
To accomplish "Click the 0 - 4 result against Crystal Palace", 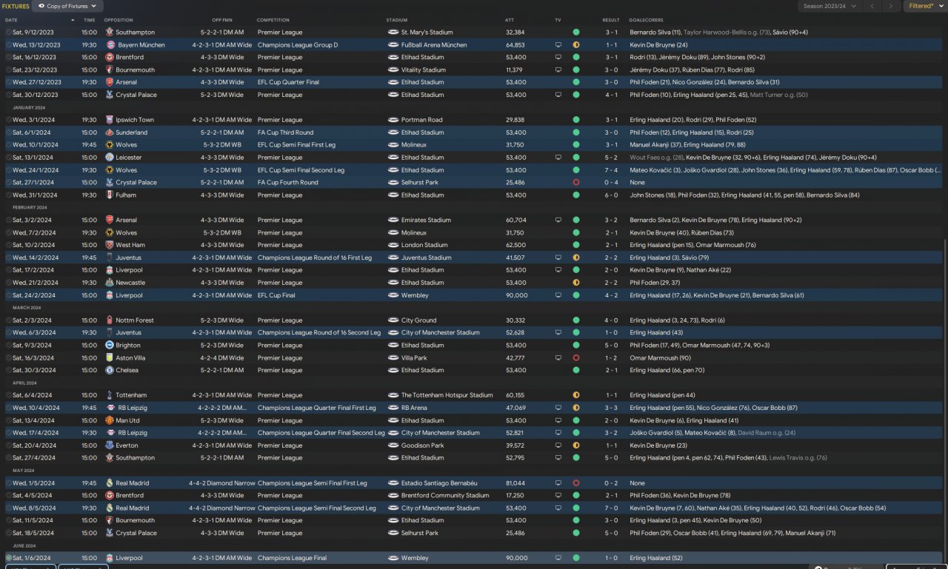I will [611, 183].
